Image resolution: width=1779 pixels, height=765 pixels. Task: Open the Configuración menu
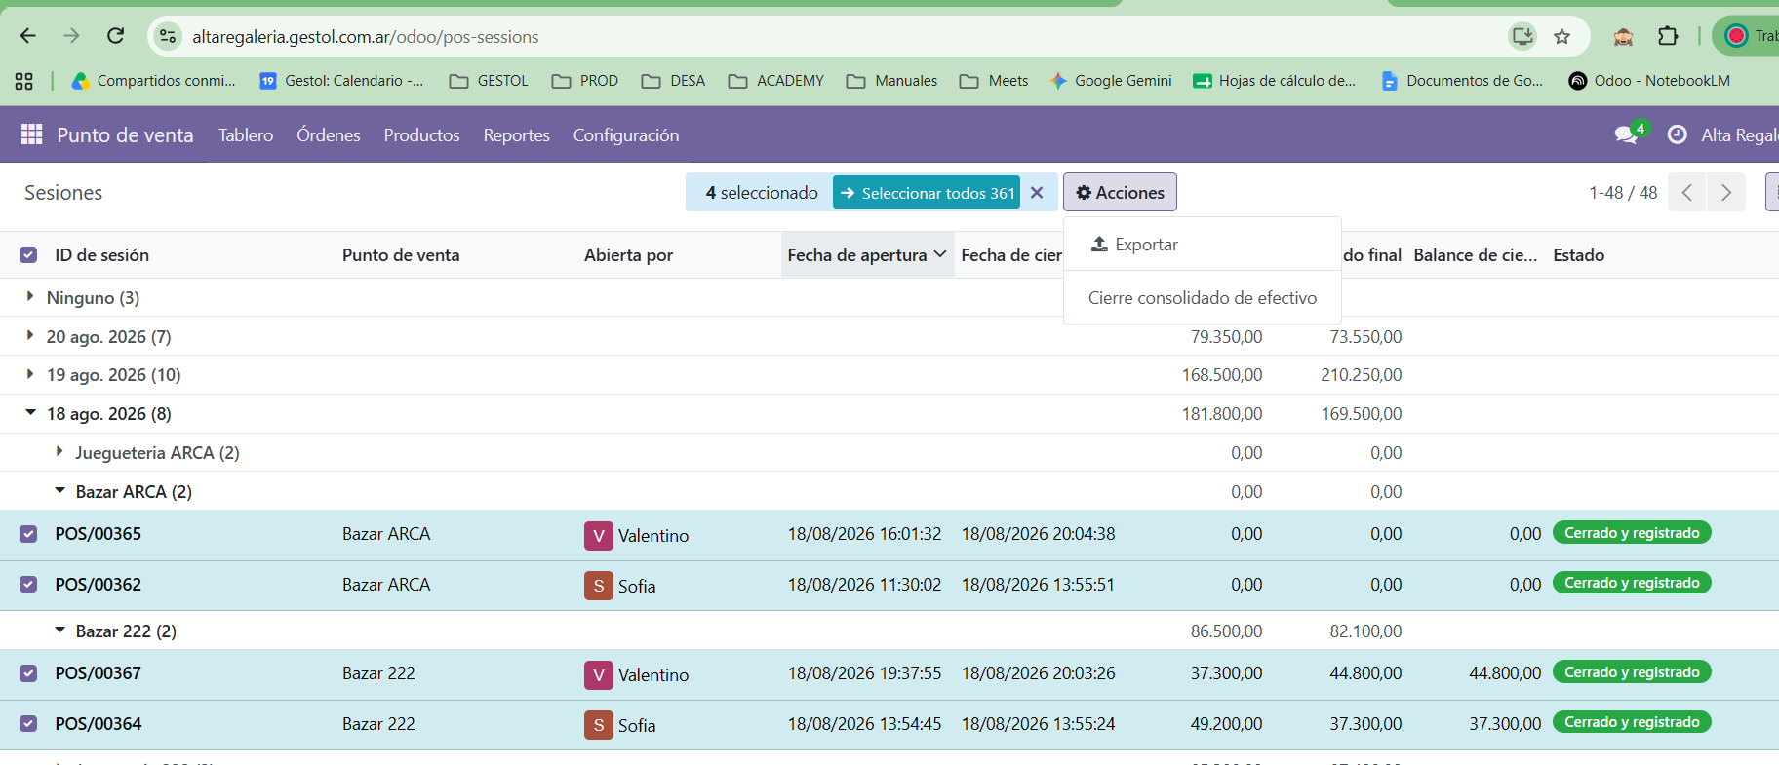point(626,135)
